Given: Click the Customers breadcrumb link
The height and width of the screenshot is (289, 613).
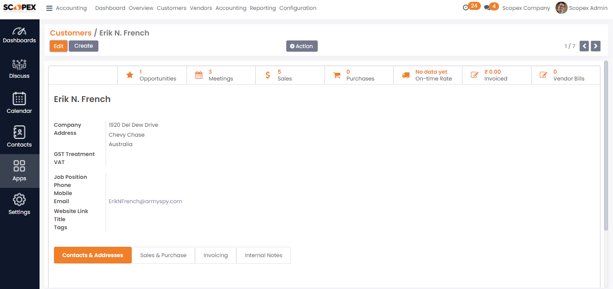Looking at the screenshot, I should click(x=71, y=33).
